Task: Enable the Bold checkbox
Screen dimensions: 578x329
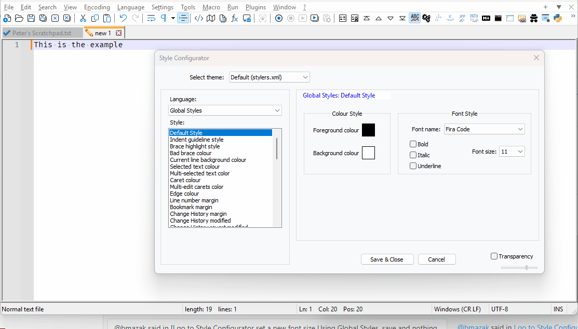Action: click(x=413, y=144)
